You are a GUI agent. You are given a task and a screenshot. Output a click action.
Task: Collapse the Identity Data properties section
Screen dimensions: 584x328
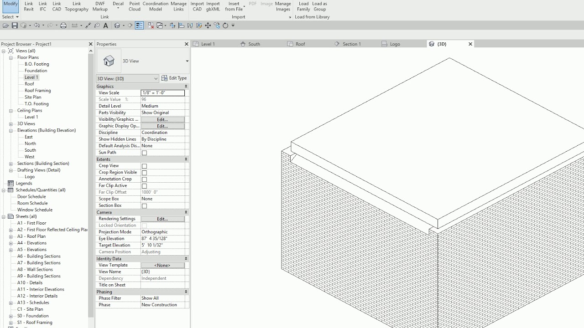[186, 258]
